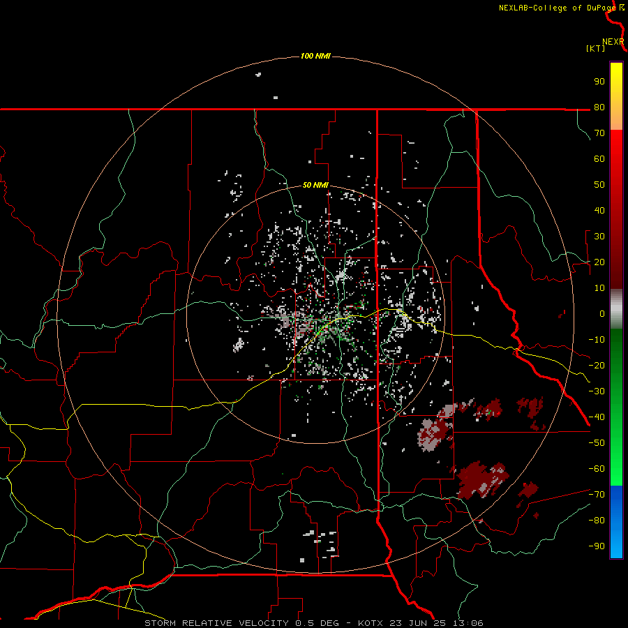This screenshot has height=628, width=628.
Task: Click the 23 JUN 25 date text
Action: [x=418, y=623]
